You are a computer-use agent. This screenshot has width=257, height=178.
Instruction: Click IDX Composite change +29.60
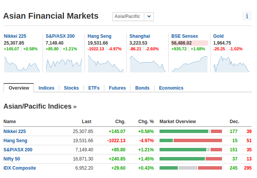(x=118, y=168)
